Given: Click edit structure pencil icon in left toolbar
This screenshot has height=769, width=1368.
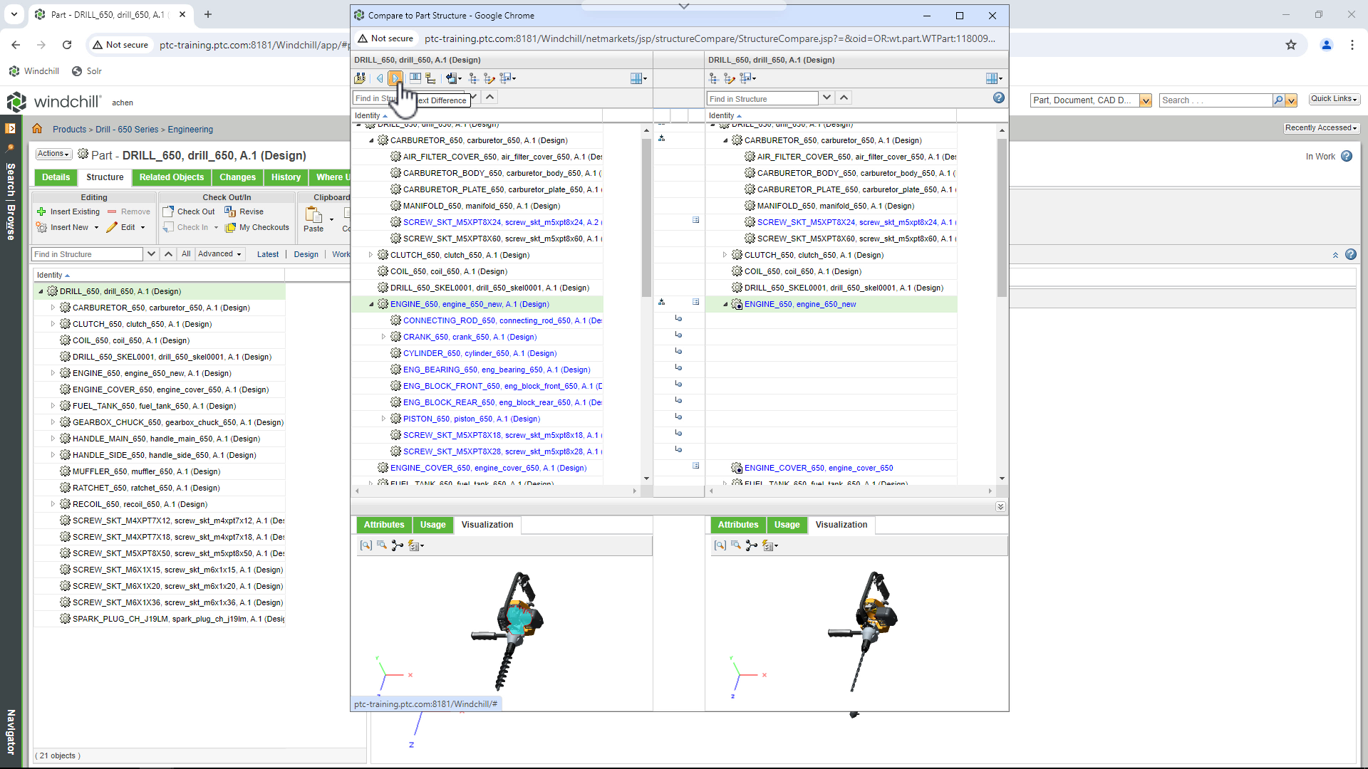Looking at the screenshot, I should click(x=489, y=78).
